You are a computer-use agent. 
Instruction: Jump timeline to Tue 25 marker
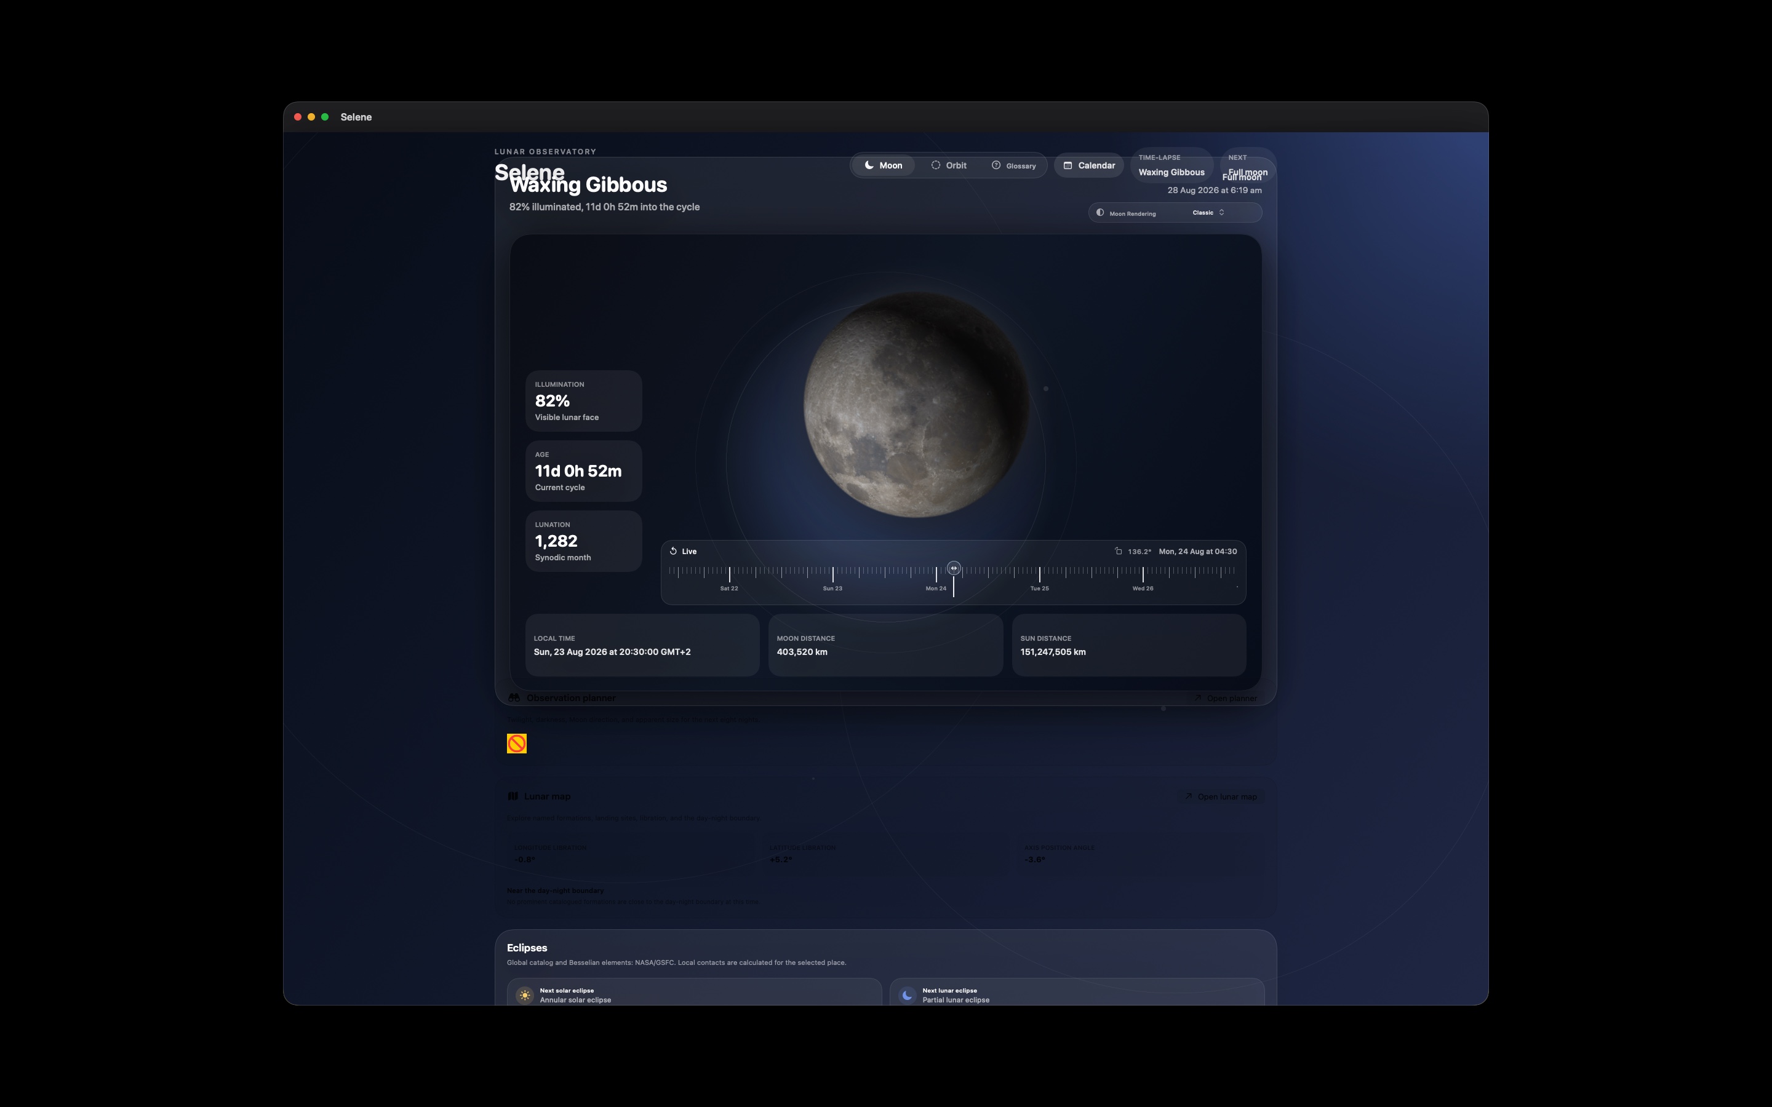[1039, 588]
